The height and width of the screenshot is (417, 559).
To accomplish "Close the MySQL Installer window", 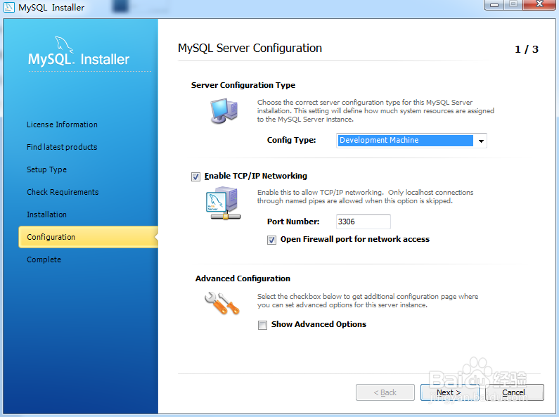I will click(540, 4).
